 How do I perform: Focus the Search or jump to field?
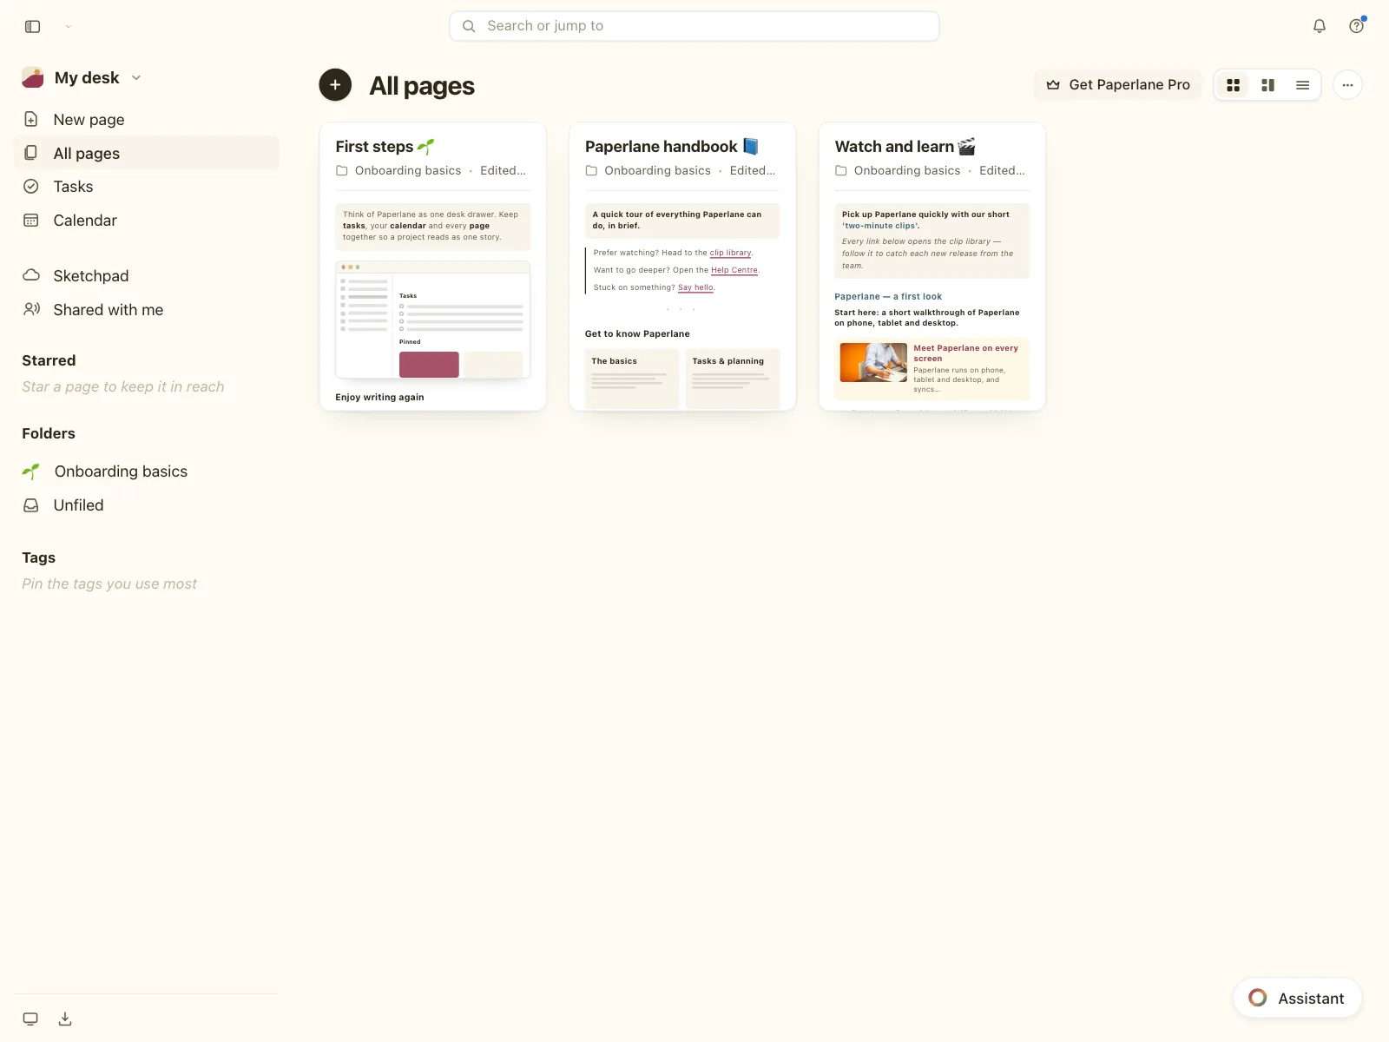pyautogui.click(x=694, y=26)
